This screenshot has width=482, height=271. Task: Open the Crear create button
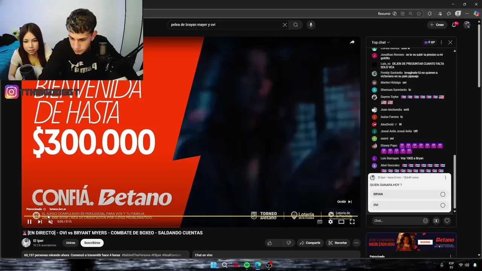pos(437,25)
